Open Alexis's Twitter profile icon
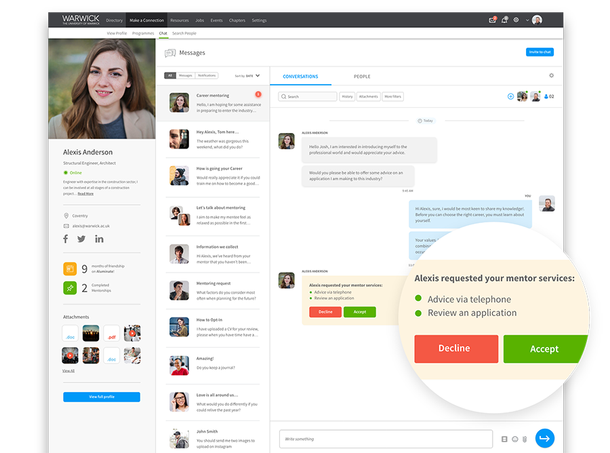610x453 pixels. click(81, 239)
